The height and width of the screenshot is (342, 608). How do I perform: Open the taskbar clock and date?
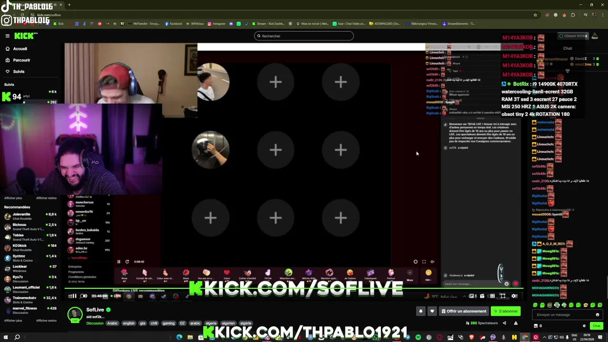click(x=587, y=337)
